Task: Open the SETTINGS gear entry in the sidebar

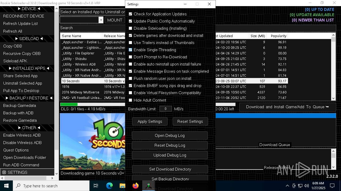Action: [x=27, y=172]
